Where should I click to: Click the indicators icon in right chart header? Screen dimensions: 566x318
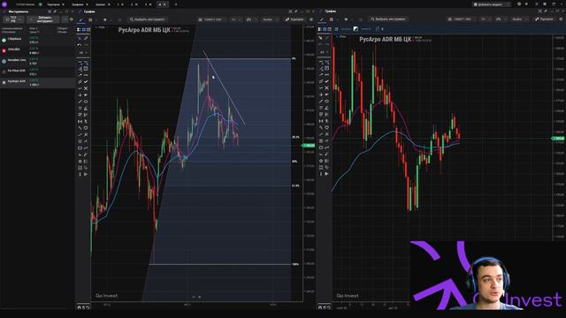coord(499,19)
